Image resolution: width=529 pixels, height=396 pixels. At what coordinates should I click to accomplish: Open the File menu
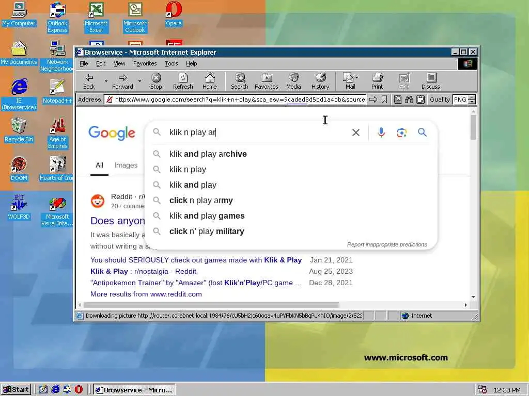(84, 63)
